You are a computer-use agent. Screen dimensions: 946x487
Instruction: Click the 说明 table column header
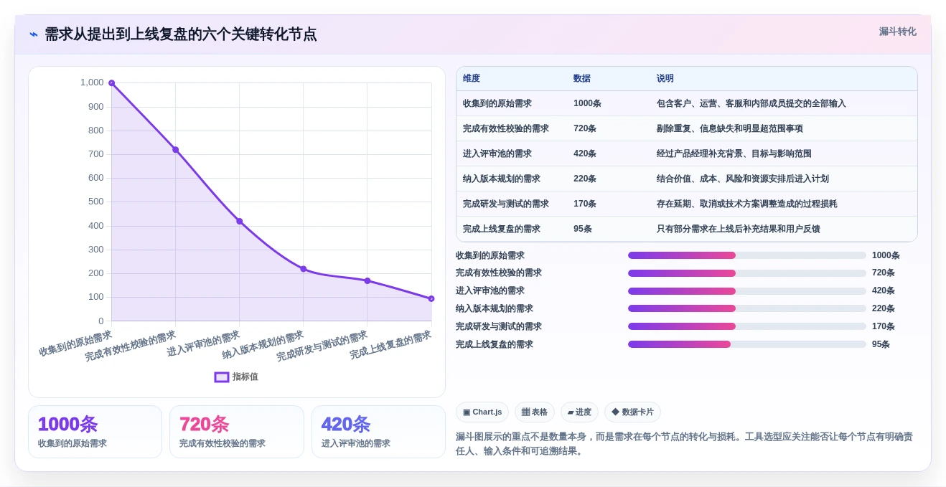665,78
